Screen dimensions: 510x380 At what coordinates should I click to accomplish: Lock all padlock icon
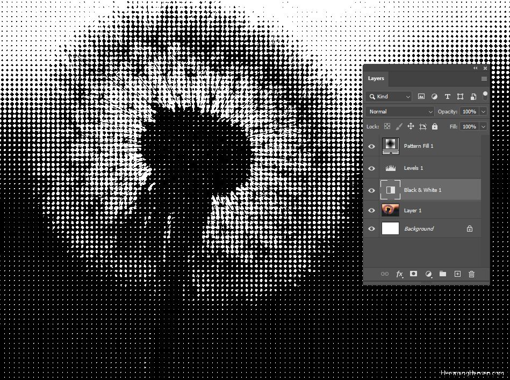tap(435, 126)
